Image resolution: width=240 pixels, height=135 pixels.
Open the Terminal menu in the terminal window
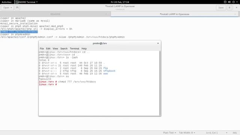tap(74, 48)
